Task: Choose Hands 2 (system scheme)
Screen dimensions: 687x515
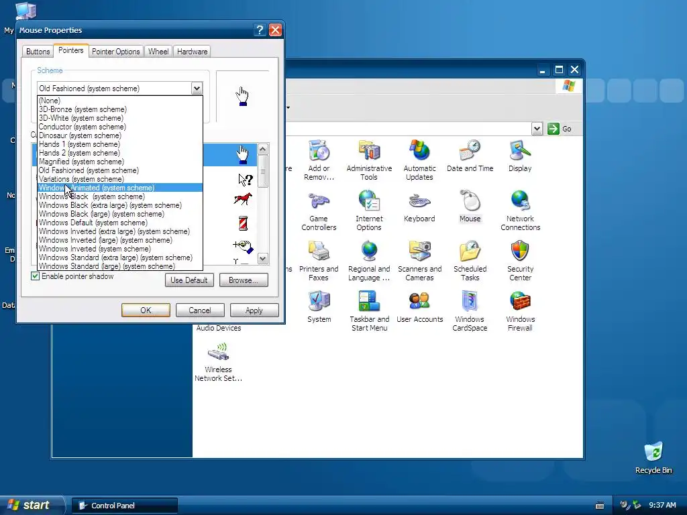Action: click(119, 153)
